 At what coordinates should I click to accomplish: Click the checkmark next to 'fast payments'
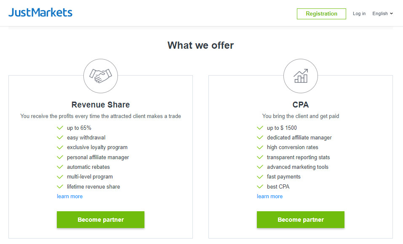coord(260,176)
